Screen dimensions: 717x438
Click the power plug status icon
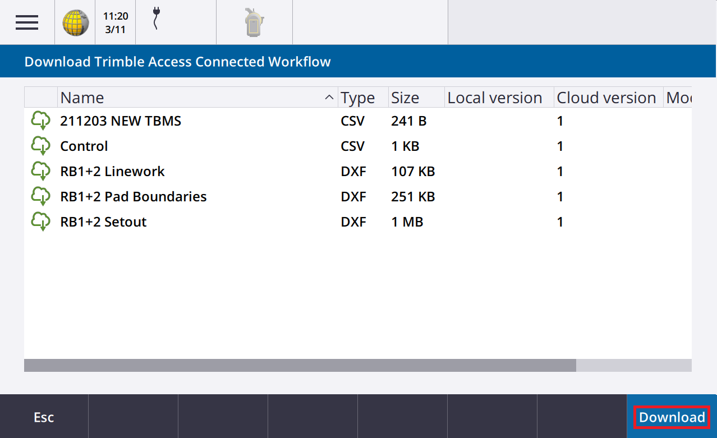tap(155, 22)
